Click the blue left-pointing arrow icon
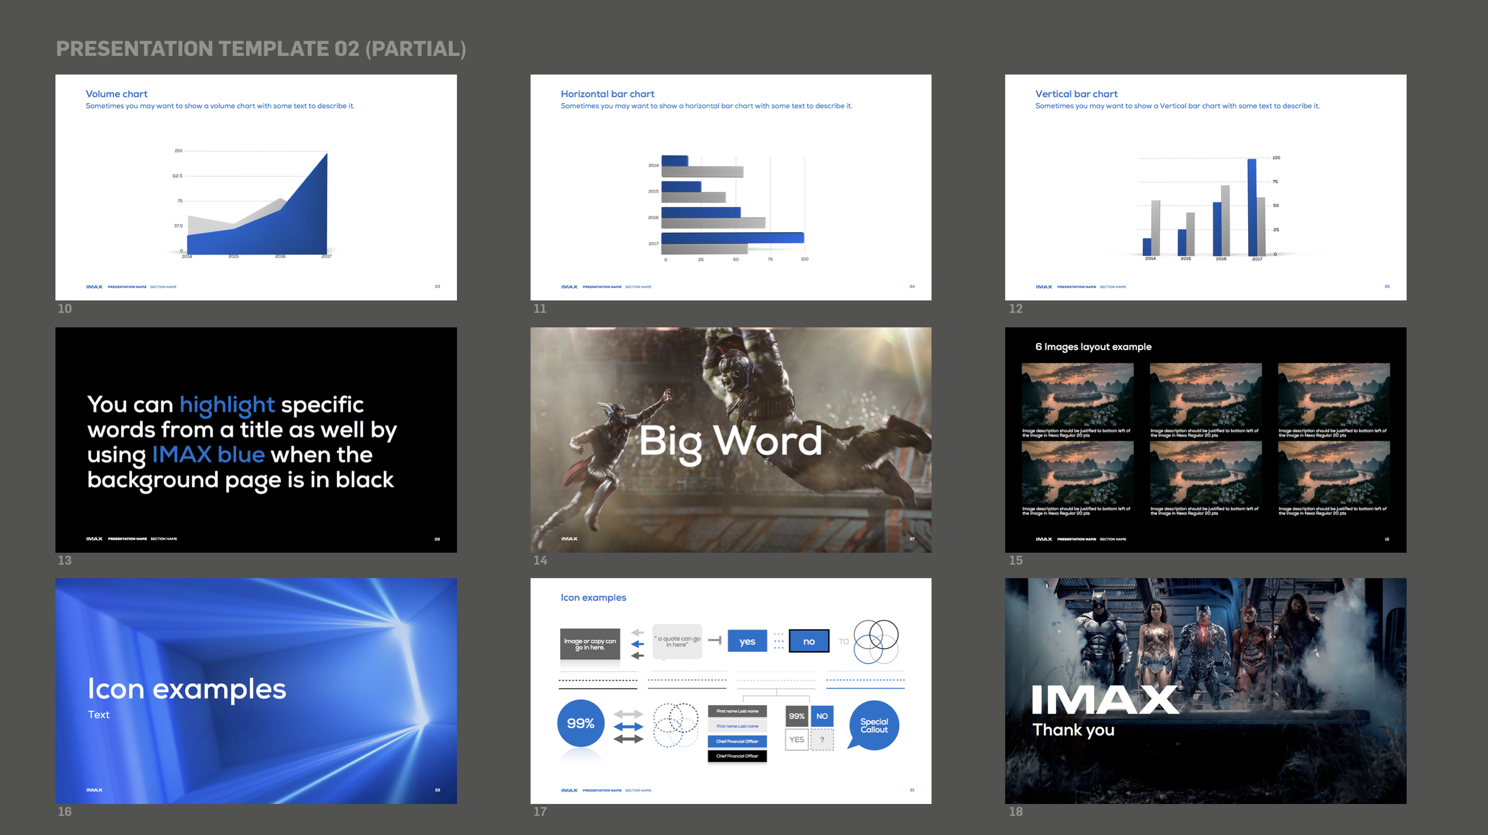 point(637,644)
